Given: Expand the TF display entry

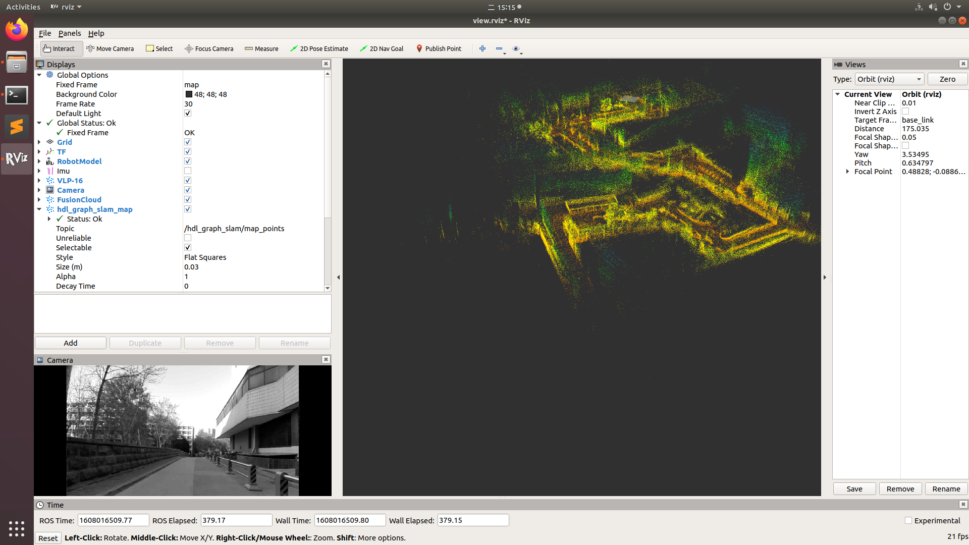Looking at the screenshot, I should [x=39, y=151].
